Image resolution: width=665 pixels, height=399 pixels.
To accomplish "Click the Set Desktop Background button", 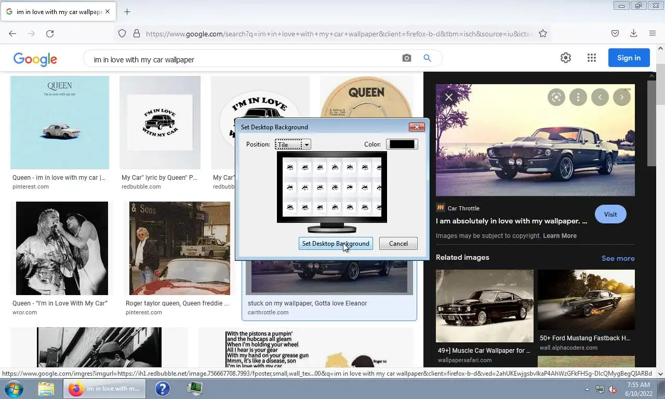I will click(x=336, y=244).
